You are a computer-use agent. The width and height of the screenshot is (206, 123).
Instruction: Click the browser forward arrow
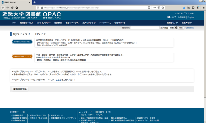pyautogui.click(x=8, y=8)
